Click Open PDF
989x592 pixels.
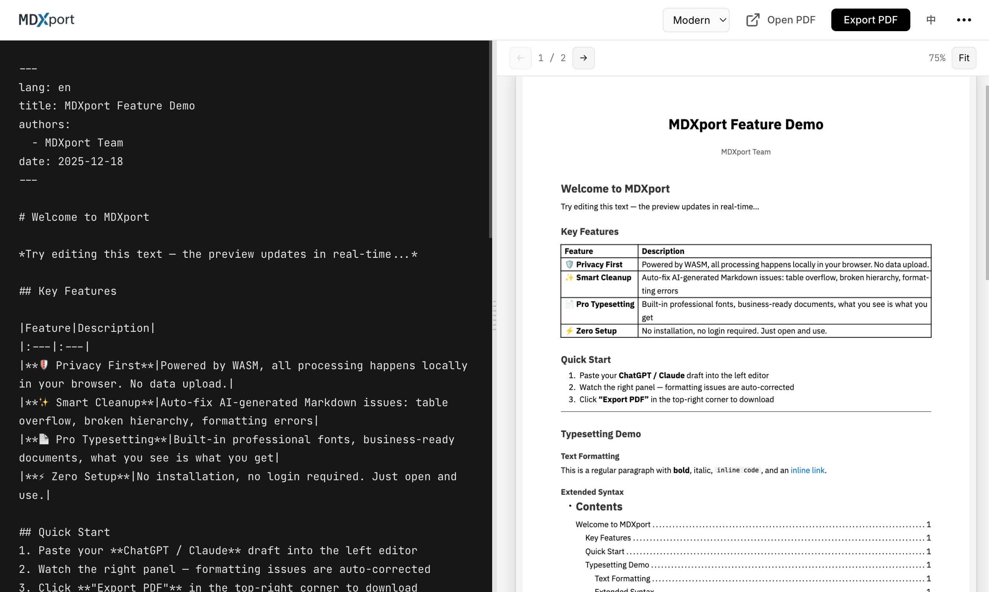[x=791, y=19]
